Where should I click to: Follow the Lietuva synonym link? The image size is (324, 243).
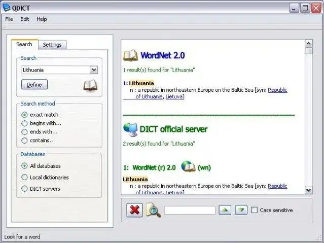pos(174,96)
